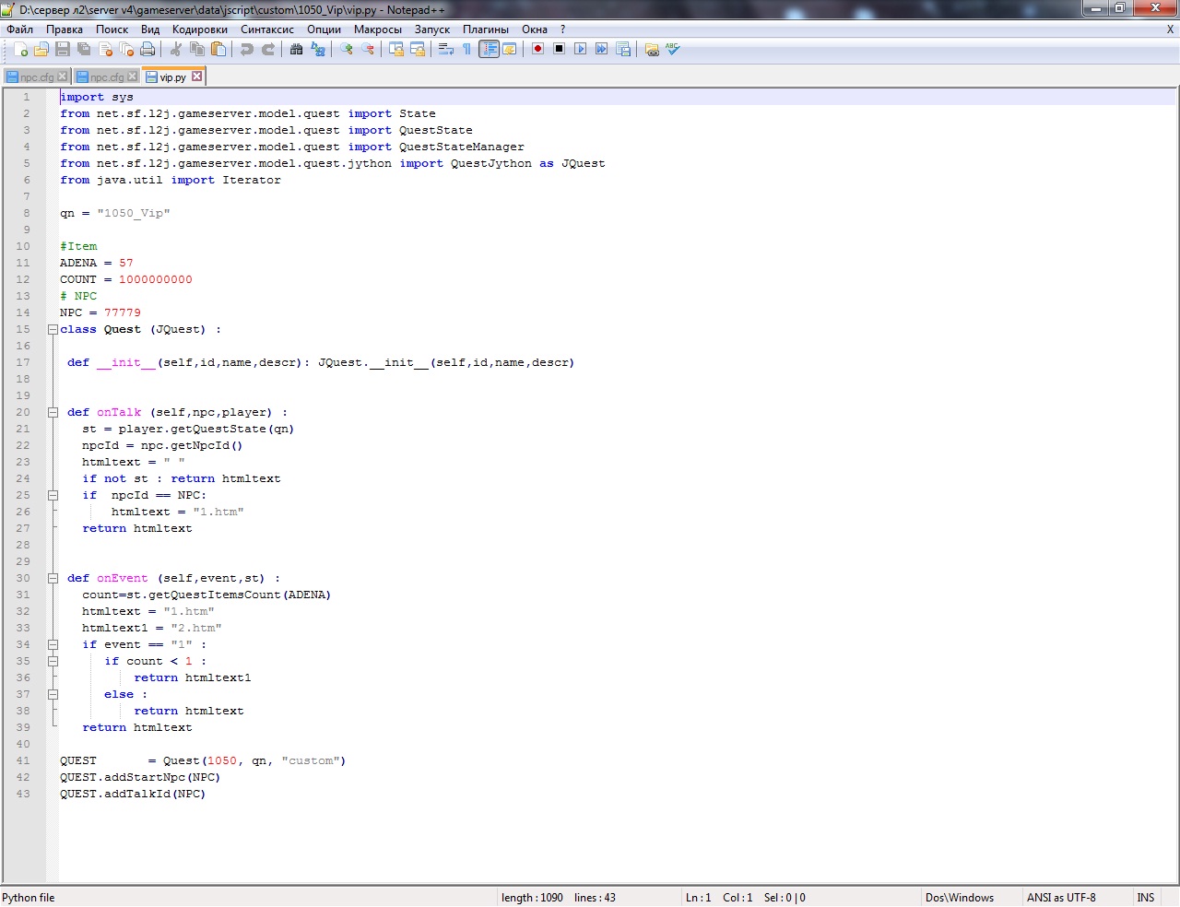This screenshot has height=907, width=1180.
Task: Place cursor on 'import sys' line
Action: [x=97, y=97]
